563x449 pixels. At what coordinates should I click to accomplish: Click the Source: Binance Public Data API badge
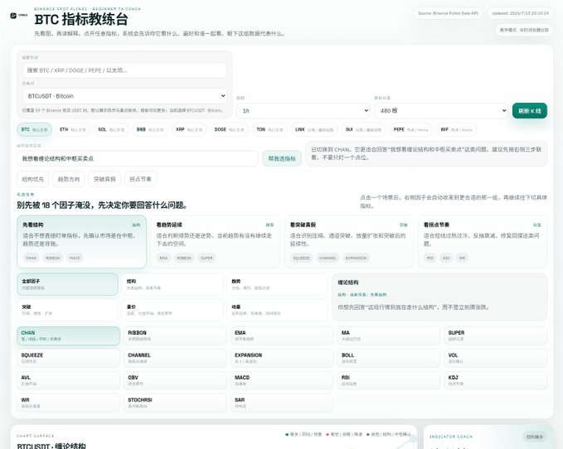[x=448, y=13]
